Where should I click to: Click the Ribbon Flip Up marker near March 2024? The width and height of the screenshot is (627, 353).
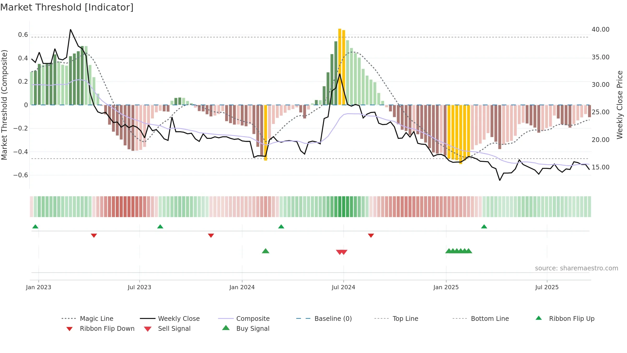pyautogui.click(x=281, y=226)
